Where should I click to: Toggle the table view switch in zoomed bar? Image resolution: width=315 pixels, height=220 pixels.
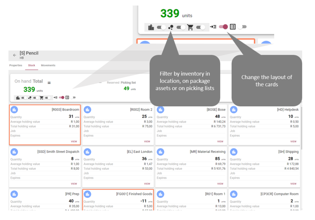point(242,27)
